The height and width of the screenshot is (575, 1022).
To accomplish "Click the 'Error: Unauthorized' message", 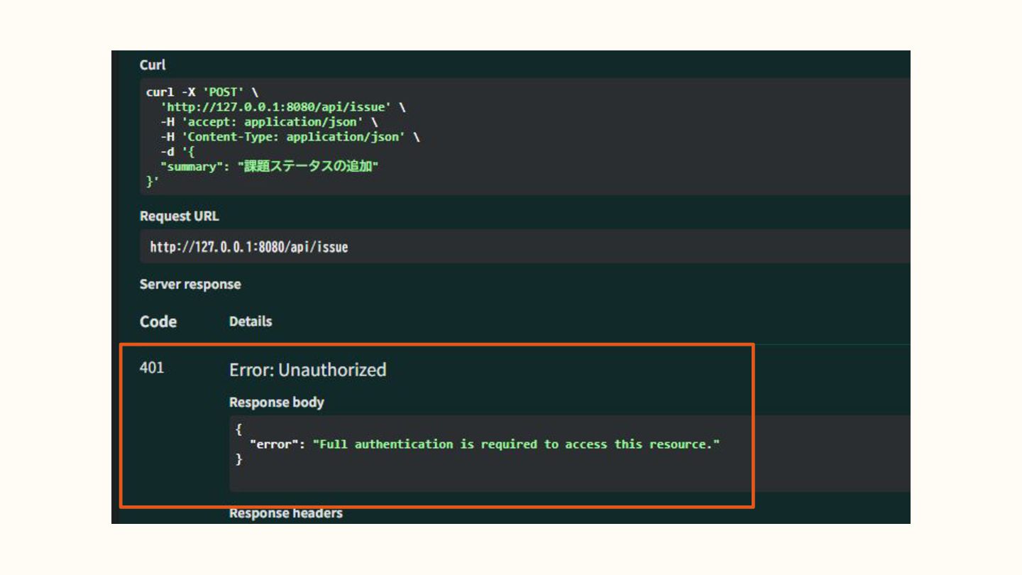I will (307, 370).
